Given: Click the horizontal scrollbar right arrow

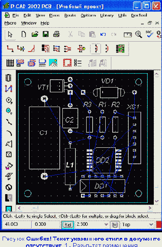Looking at the screenshot, I should click(x=150, y=208).
